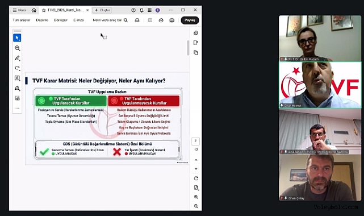Click the current page number box
The image size is (364, 216).
pos(195,141)
